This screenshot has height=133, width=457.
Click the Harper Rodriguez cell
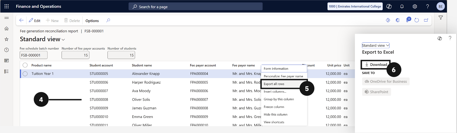[x=146, y=82]
